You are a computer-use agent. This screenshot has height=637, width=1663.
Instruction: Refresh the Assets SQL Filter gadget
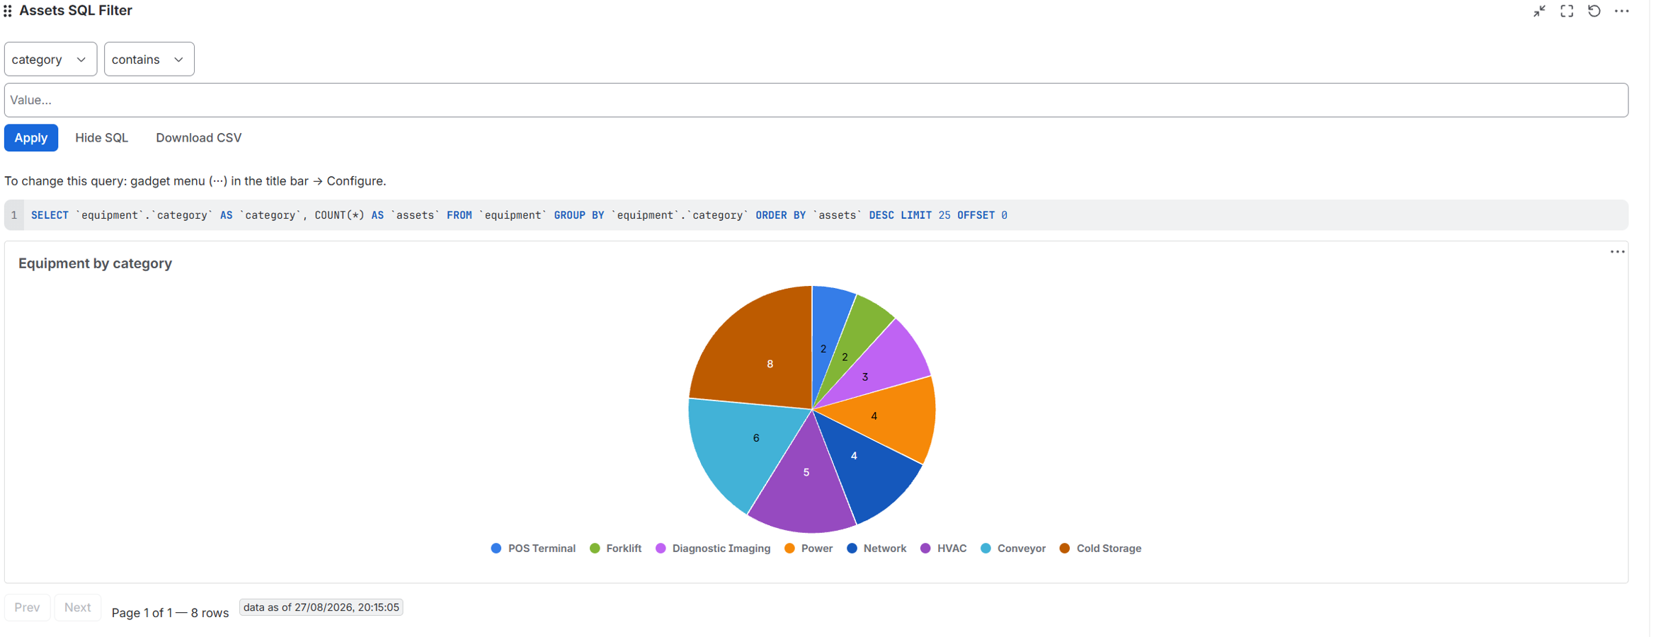click(x=1594, y=11)
